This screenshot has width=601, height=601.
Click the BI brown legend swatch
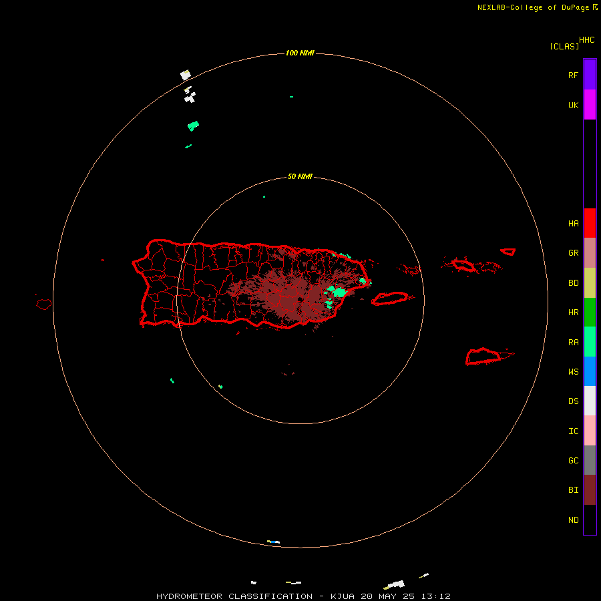590,490
